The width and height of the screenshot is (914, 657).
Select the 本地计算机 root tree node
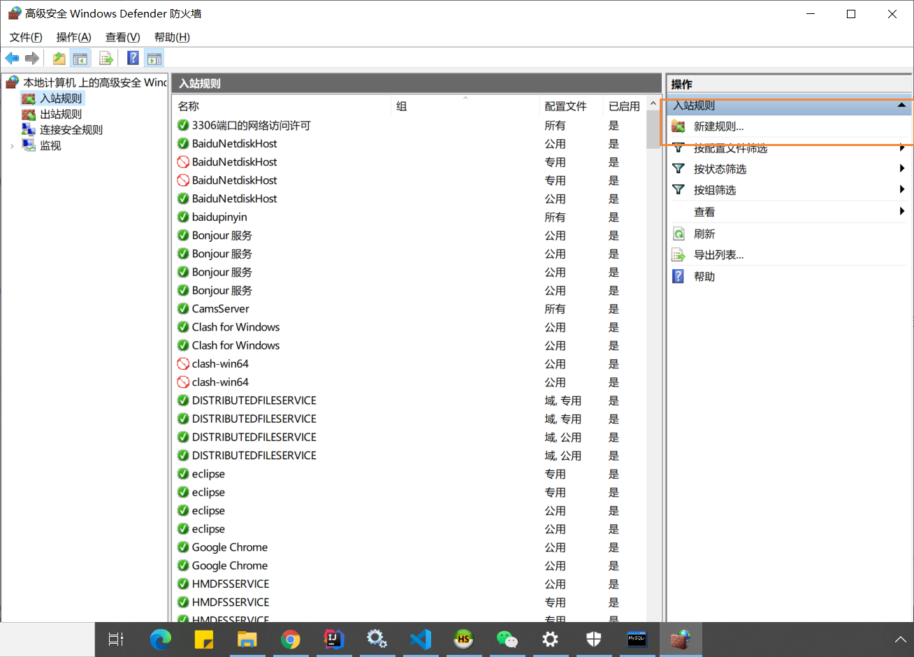[x=95, y=82]
